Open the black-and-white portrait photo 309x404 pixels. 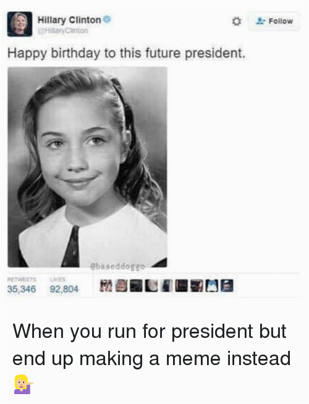coord(87,167)
